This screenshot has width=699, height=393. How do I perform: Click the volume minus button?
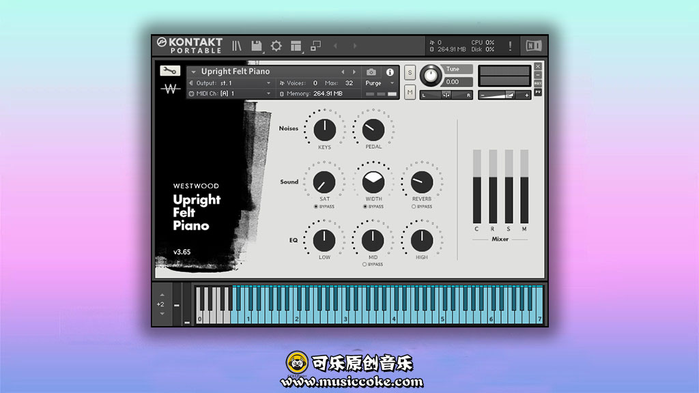[483, 95]
